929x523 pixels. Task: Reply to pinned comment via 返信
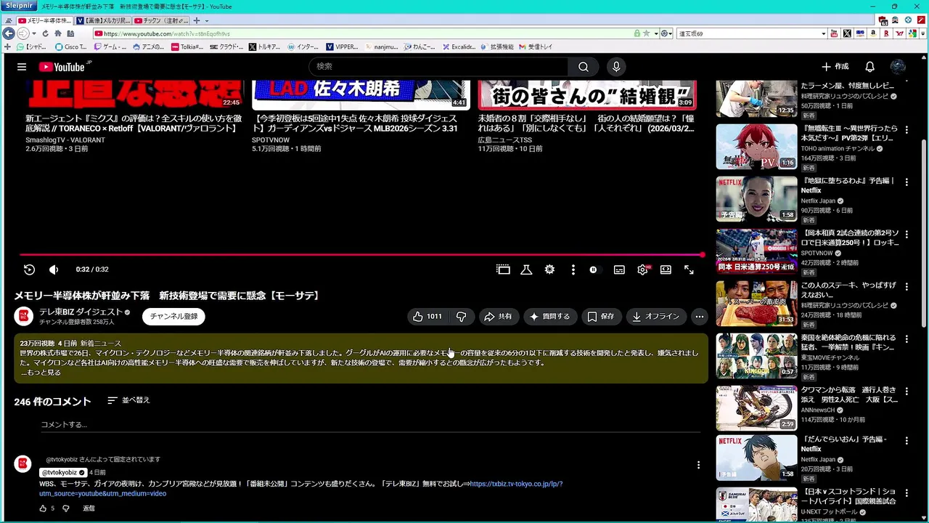click(x=89, y=508)
